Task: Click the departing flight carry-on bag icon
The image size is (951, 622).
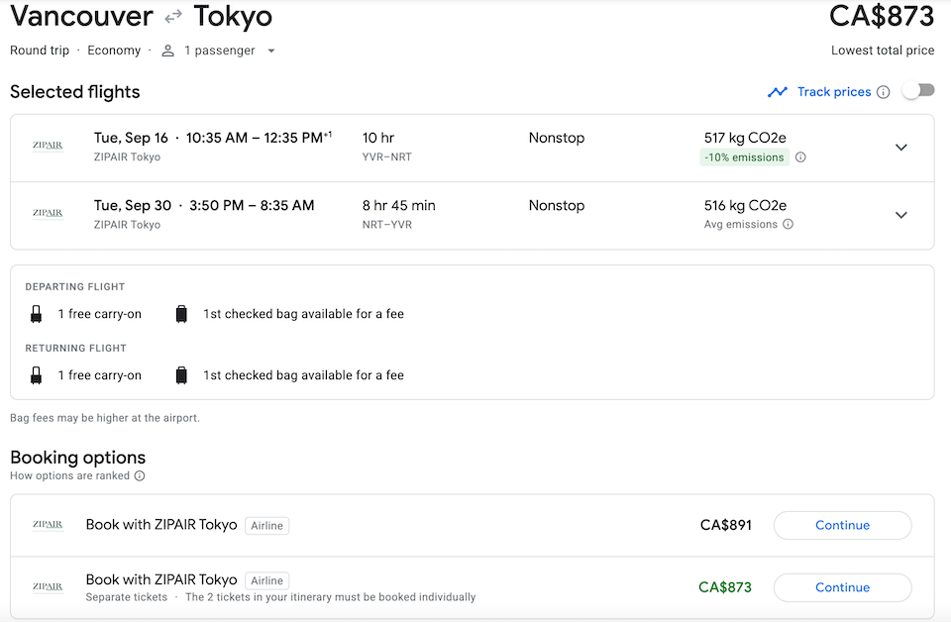Action: click(37, 314)
